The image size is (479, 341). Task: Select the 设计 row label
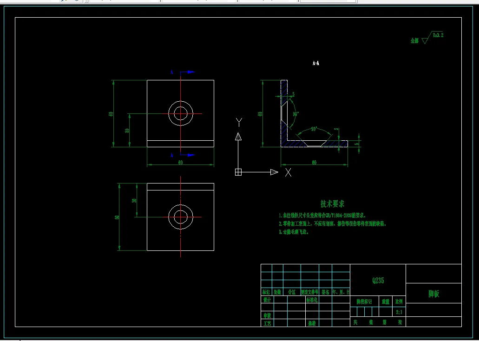point(267,300)
